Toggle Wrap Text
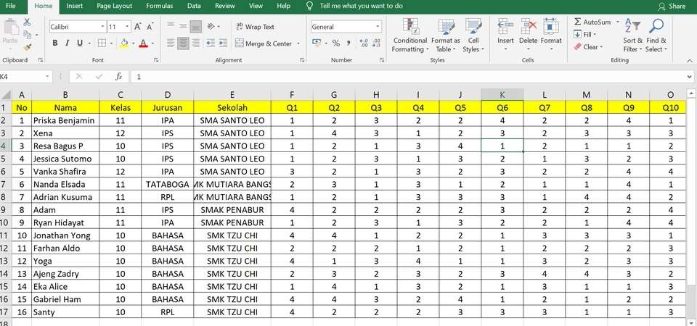 pyautogui.click(x=255, y=27)
